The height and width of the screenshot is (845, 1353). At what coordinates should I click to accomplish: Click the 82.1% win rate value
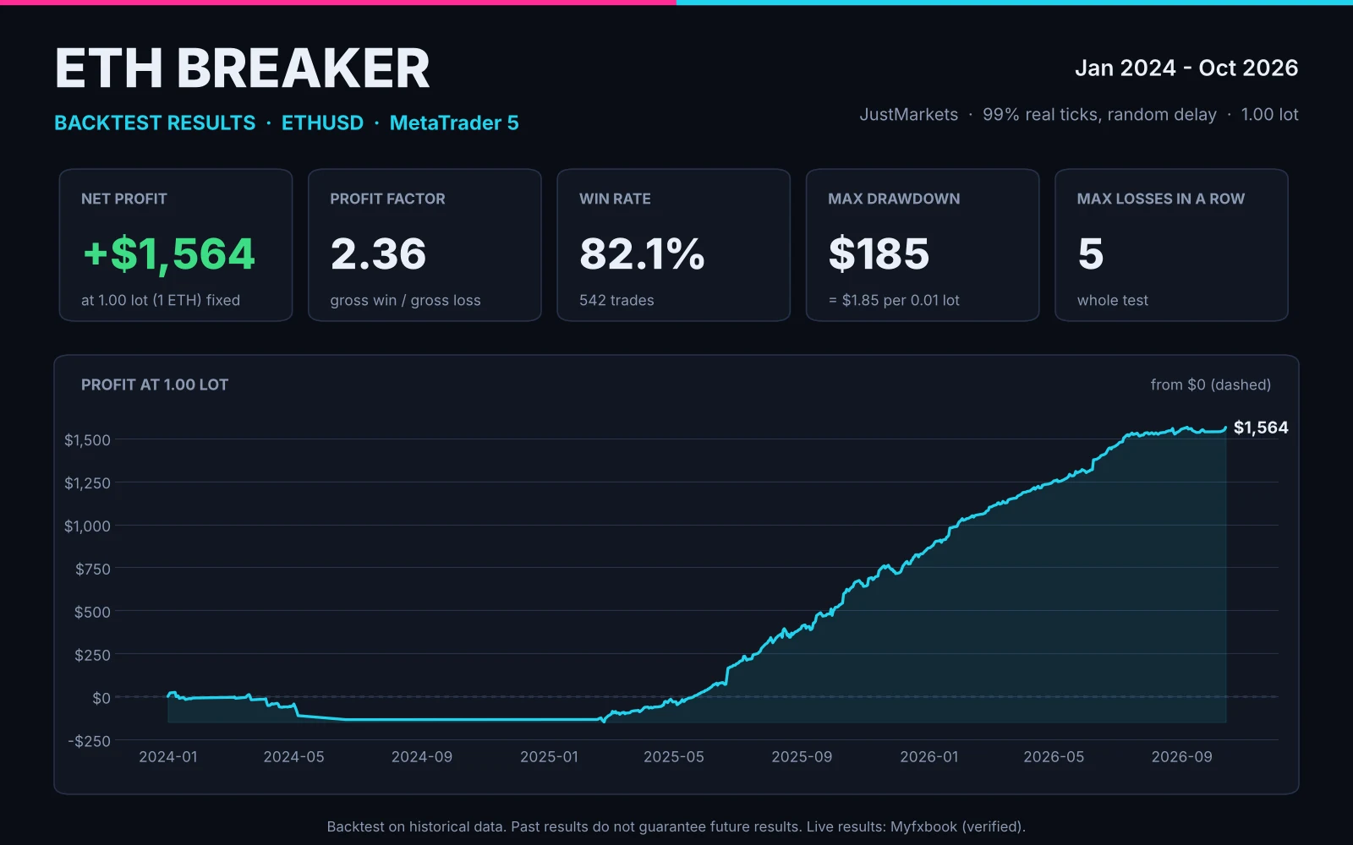(642, 253)
